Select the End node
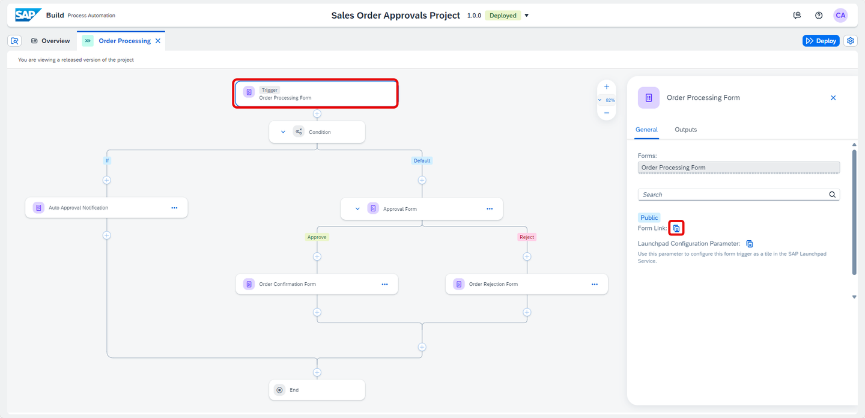This screenshot has width=865, height=418. tap(317, 390)
